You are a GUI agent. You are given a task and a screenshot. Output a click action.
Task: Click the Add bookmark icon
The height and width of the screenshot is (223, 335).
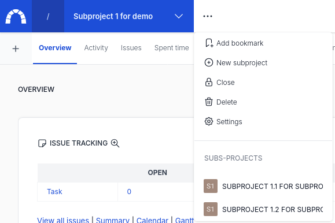pos(209,43)
